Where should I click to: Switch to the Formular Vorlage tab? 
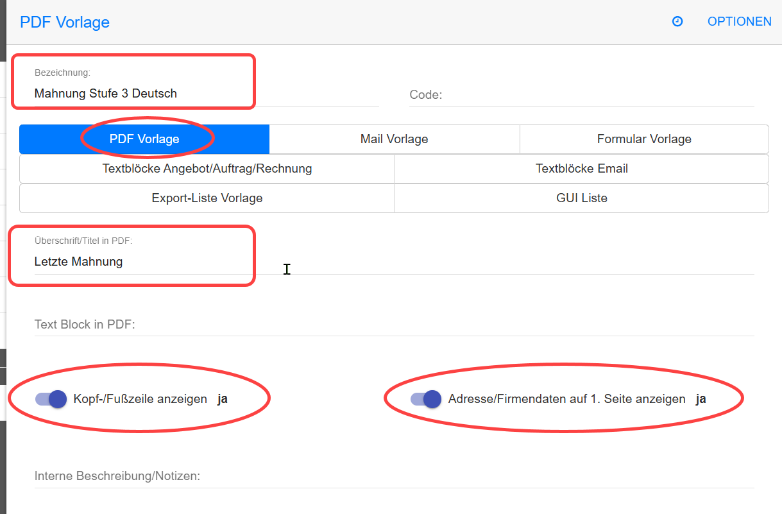(x=644, y=139)
